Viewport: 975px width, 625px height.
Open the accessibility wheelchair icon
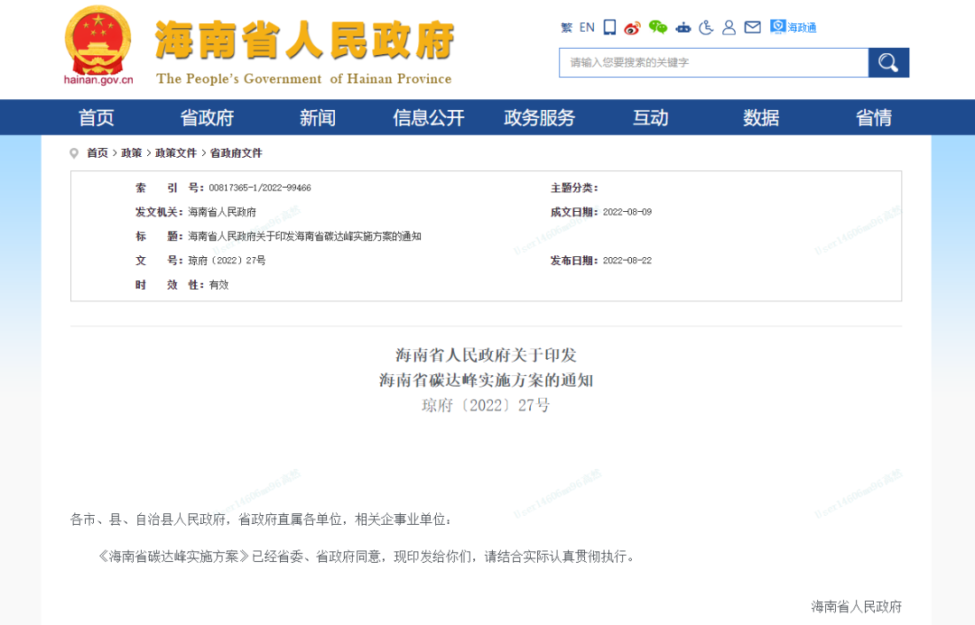(x=706, y=28)
